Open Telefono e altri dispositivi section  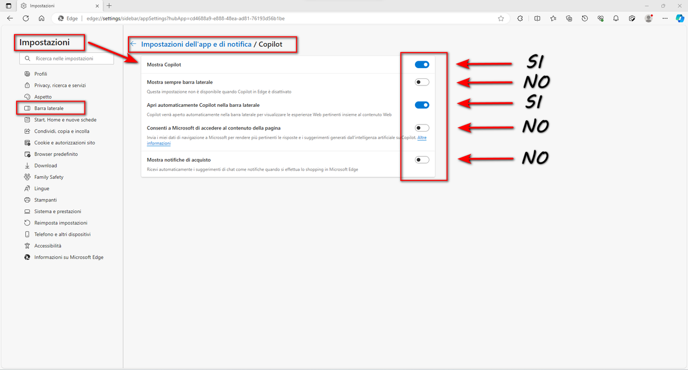pyautogui.click(x=62, y=234)
